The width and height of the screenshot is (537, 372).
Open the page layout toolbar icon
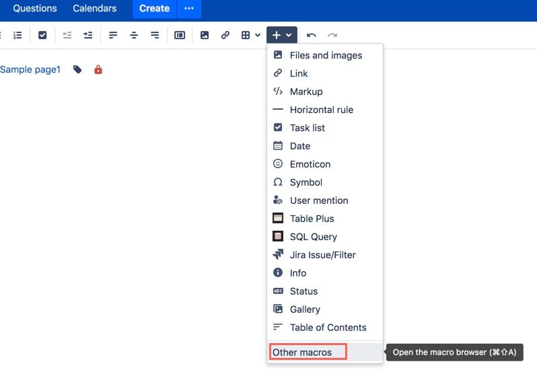click(180, 35)
